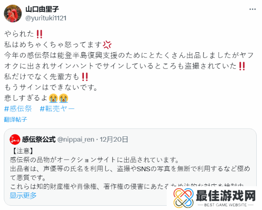The width and height of the screenshot is (262, 210).
Task: Click the 12月20日 date of quoted post
Action: tap(114, 139)
